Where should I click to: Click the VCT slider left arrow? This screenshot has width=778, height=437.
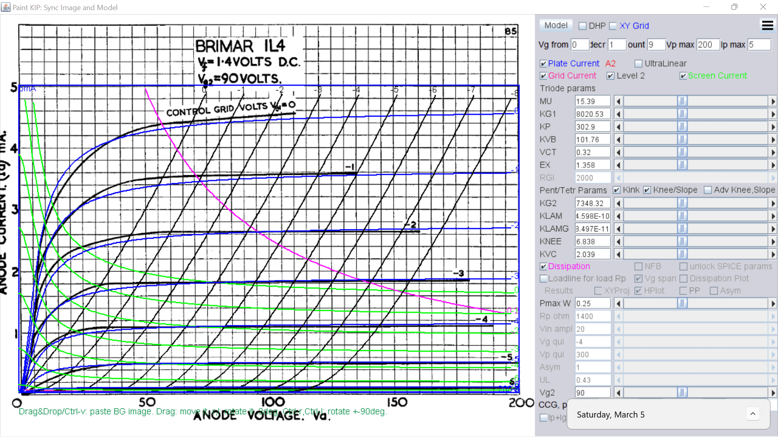[618, 152]
